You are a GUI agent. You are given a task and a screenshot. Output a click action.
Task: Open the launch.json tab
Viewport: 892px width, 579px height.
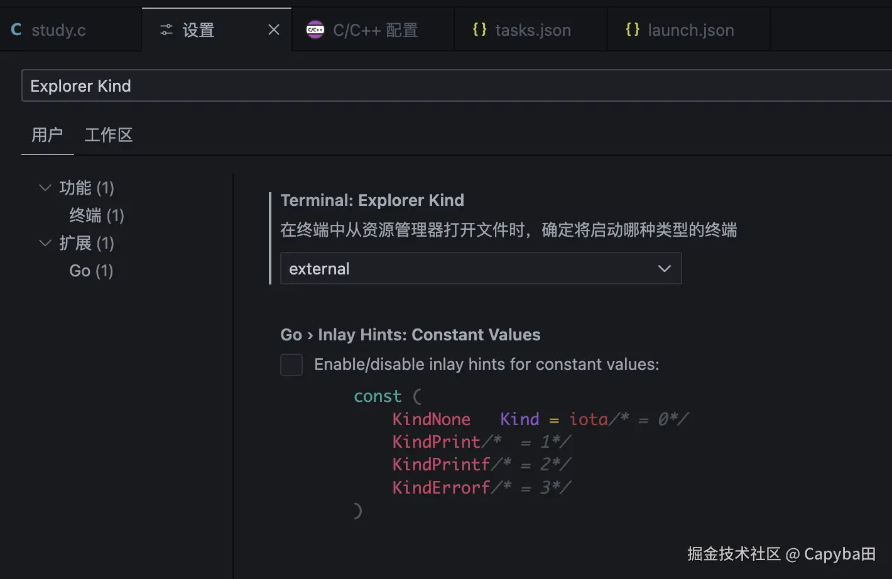tap(690, 30)
